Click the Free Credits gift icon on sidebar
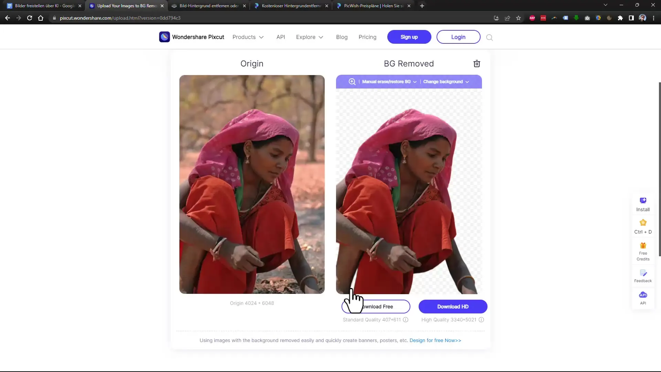 pyautogui.click(x=643, y=245)
